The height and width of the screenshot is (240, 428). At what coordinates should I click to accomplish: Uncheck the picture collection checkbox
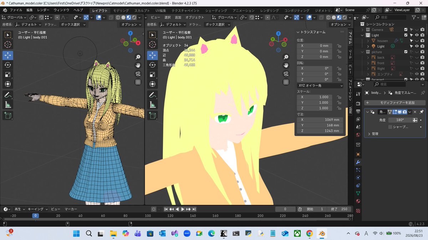406,52
